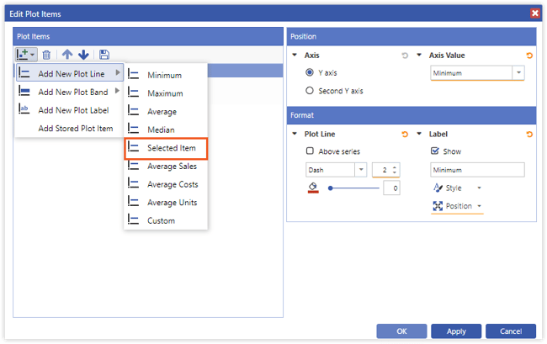Reset the Axis section with its gray undo icon
Screen dimensions: 547x344
click(x=405, y=56)
